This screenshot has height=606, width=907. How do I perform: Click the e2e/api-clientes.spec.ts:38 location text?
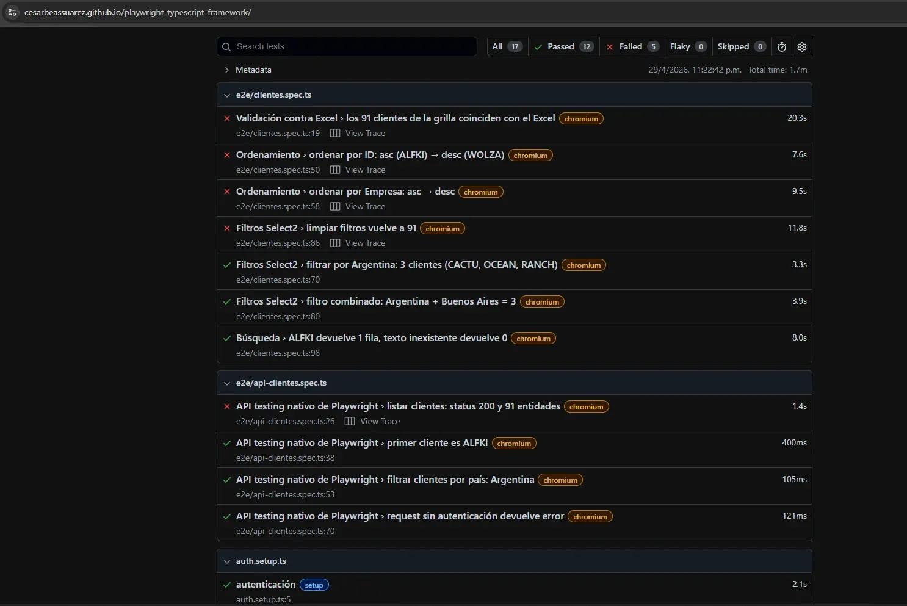(x=285, y=458)
